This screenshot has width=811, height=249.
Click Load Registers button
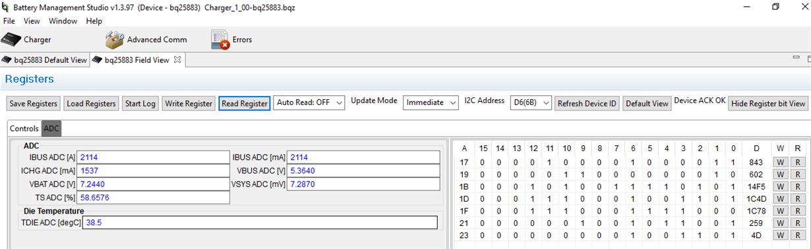coord(92,103)
